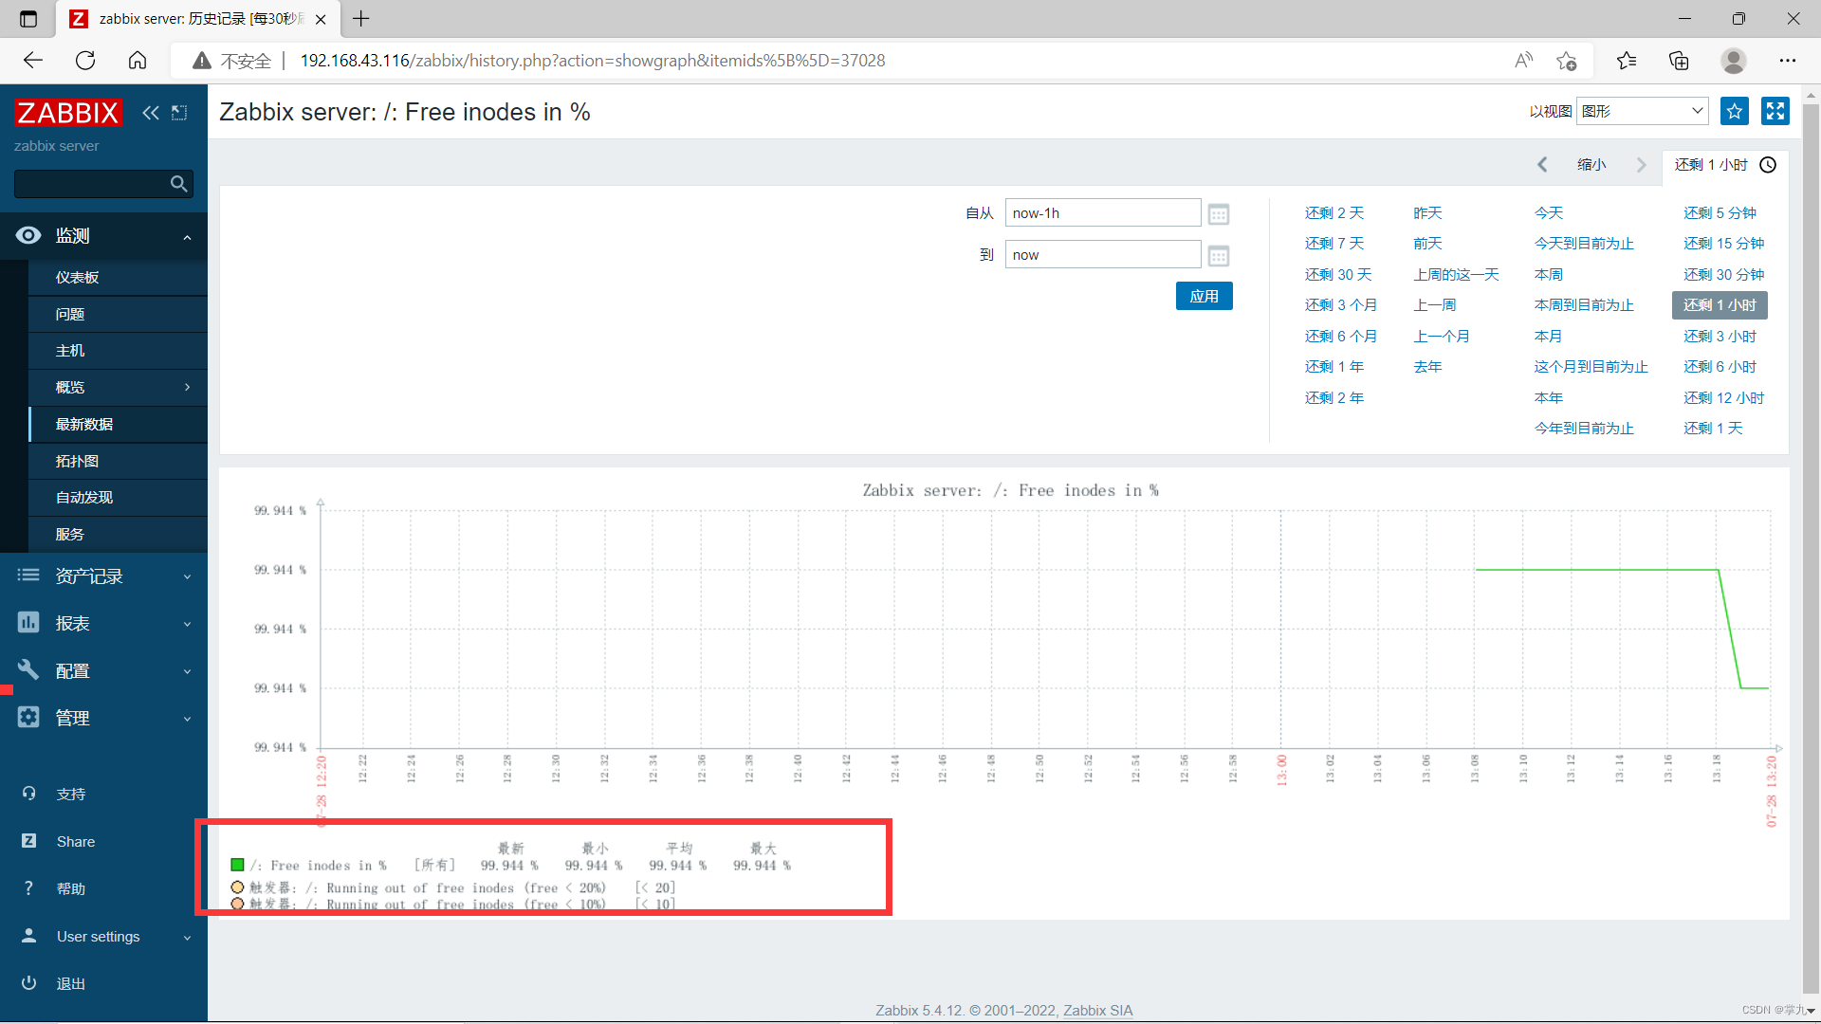Click 缩小 zoom out button
1821x1024 pixels.
click(x=1591, y=165)
